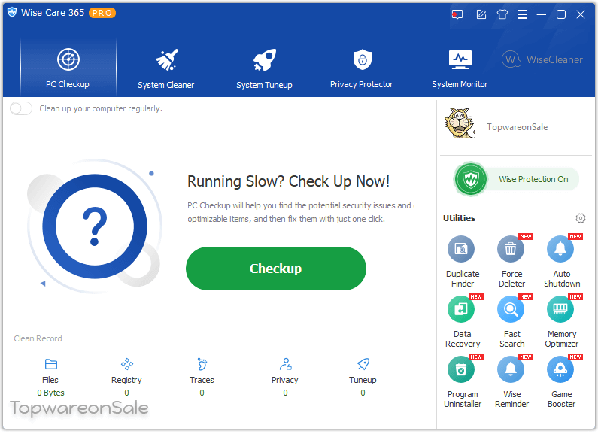Click the 'Clean up your computer regularly.' text
Image resolution: width=598 pixels, height=434 pixels.
101,109
